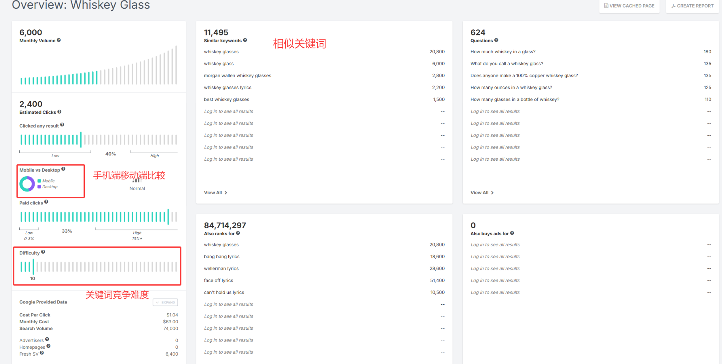This screenshot has height=364, width=722.
Task: Open View All under Similar keywords
Action: (x=215, y=193)
